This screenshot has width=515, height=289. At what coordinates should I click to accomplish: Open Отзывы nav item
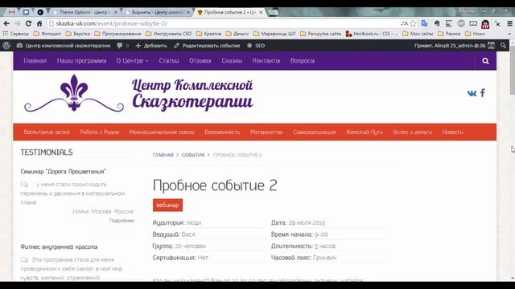click(x=200, y=61)
